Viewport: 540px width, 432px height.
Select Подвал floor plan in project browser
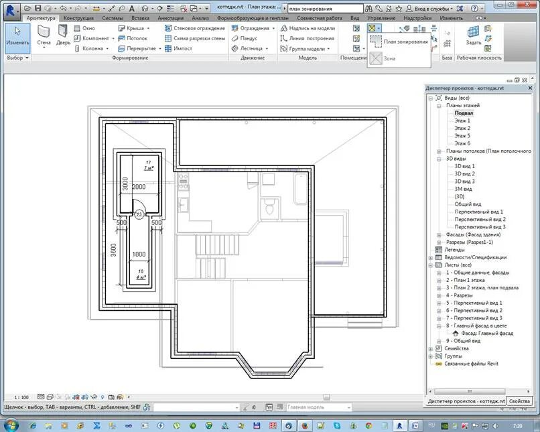(x=464, y=113)
